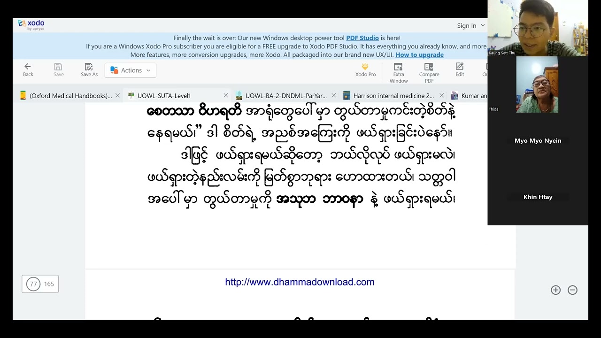The height and width of the screenshot is (338, 601).
Task: Click the Xodo Pro crown icon
Action: [365, 67]
